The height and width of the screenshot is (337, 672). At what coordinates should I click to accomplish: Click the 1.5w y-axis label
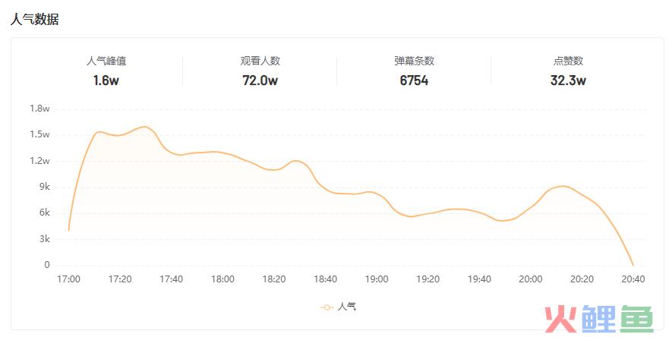(x=39, y=134)
